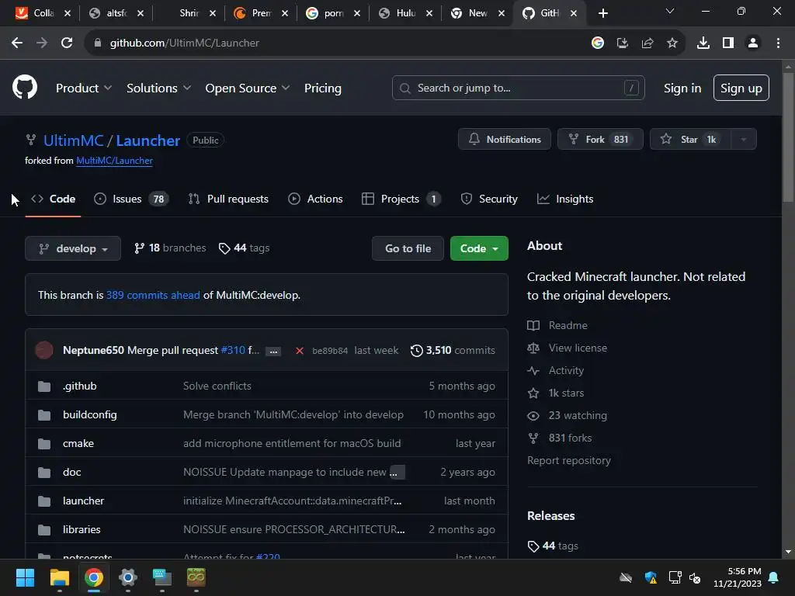Click Neptune650's avatar image
The image size is (795, 596).
(44, 350)
